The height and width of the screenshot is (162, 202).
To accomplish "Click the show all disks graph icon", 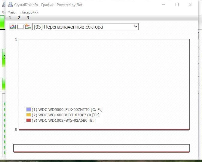I will coord(13,27).
